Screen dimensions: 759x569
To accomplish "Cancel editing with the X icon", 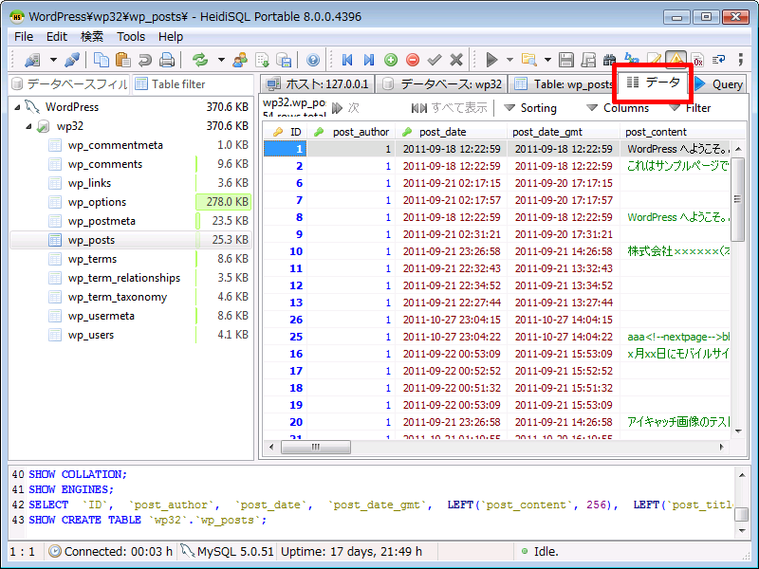I will (456, 60).
